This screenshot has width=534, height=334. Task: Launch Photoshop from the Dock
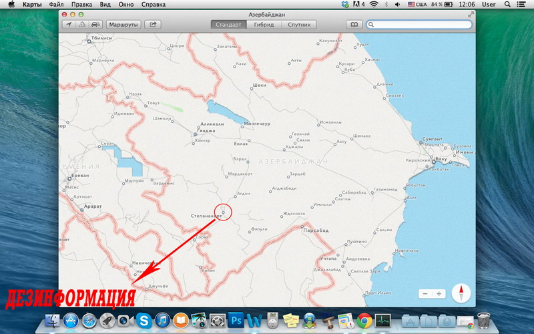(236, 321)
